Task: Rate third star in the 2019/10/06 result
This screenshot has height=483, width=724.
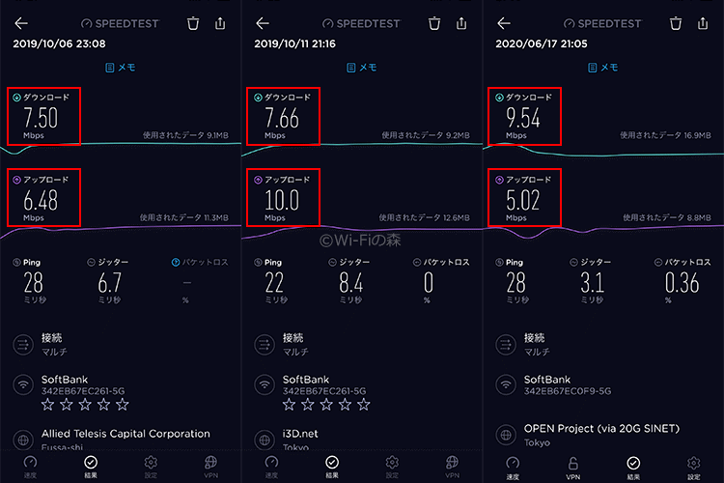Action: (85, 405)
